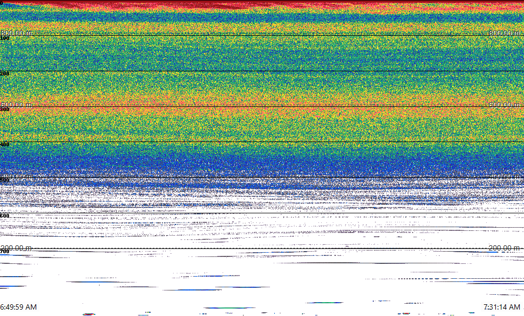
Task: Click the right-side 600.00 m range label
Action: point(504,104)
